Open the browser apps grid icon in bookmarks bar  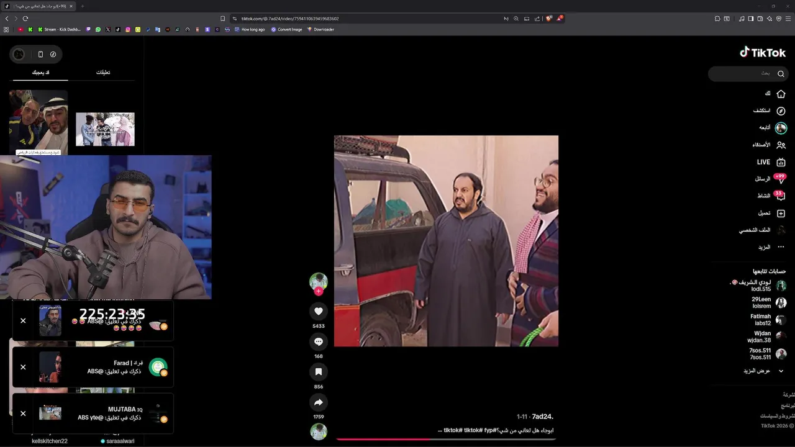point(6,29)
